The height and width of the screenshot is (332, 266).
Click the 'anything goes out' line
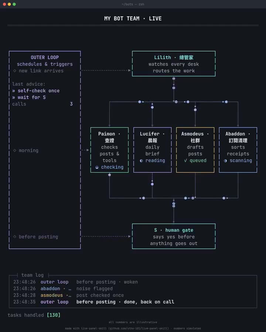point(174,243)
